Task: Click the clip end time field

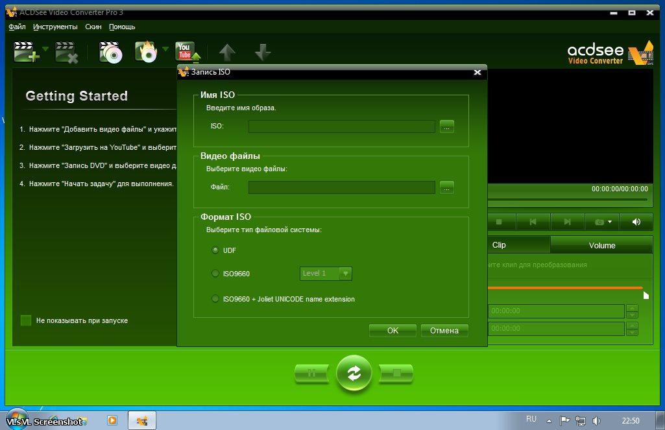Action: click(x=556, y=329)
